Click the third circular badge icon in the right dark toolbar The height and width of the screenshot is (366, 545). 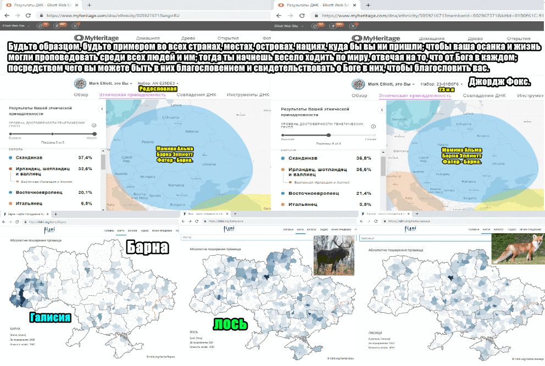coord(353,26)
